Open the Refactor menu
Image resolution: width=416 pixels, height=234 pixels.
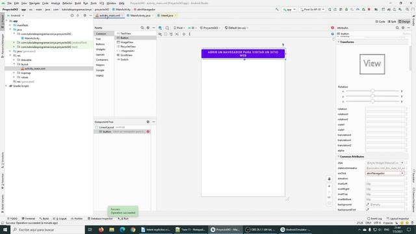pyautogui.click(x=67, y=3)
